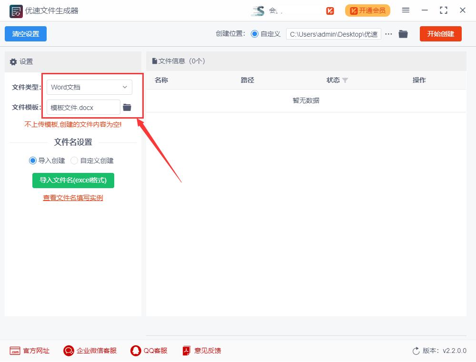Open 查看文件名填写实例 example link
This screenshot has width=476, height=362.
click(x=72, y=197)
